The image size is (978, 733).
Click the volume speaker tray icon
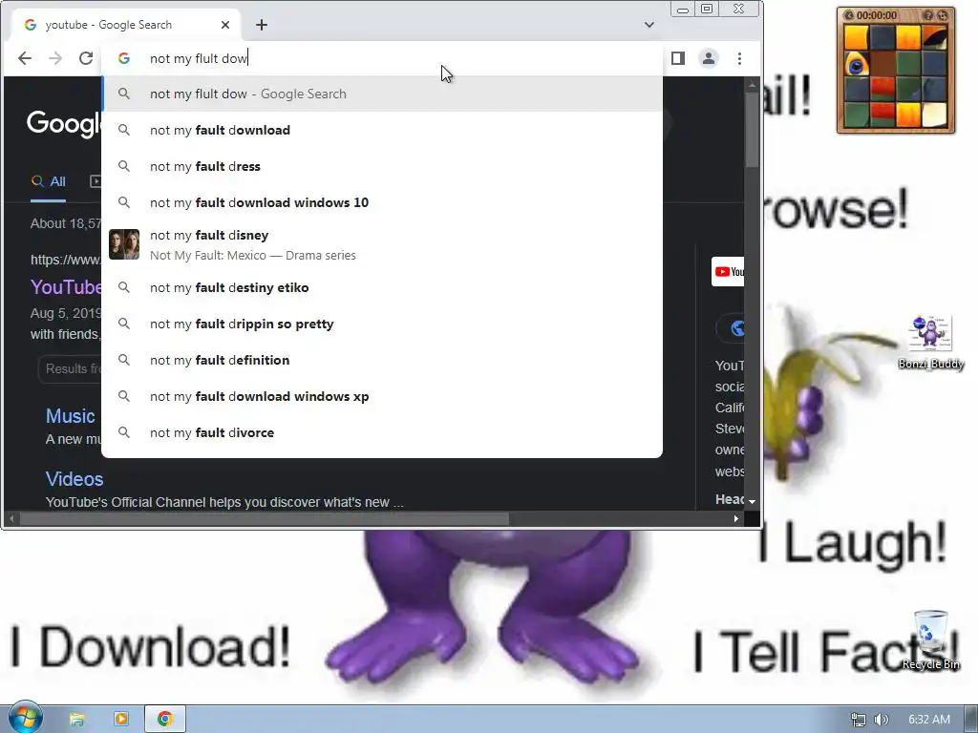pyautogui.click(x=881, y=720)
